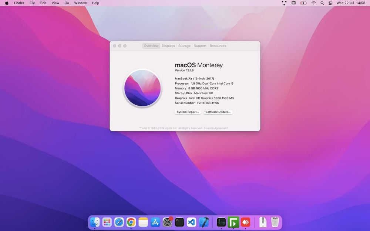The width and height of the screenshot is (370, 231).
Task: Switch to the Support tab
Action: [x=200, y=46]
